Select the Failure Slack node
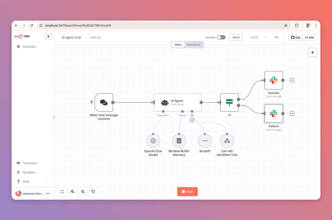Screen dimensions: 332x220 pyautogui.click(x=274, y=113)
